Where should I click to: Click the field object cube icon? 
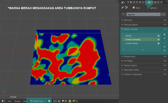coord(134,8)
